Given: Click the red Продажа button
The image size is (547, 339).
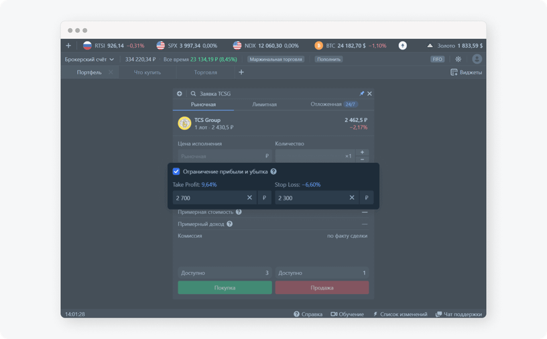Looking at the screenshot, I should [x=322, y=287].
